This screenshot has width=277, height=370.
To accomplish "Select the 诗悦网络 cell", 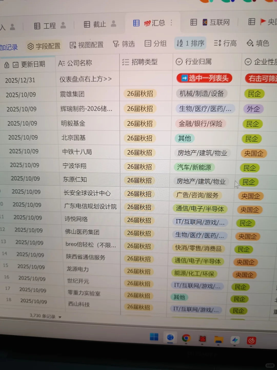I will (91, 219).
